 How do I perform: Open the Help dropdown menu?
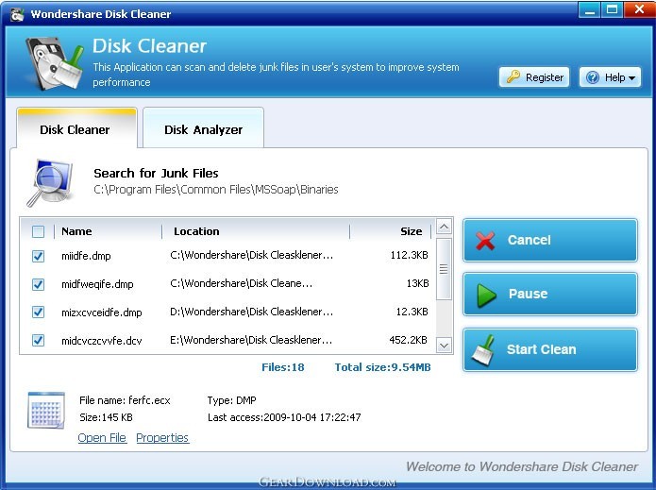610,77
